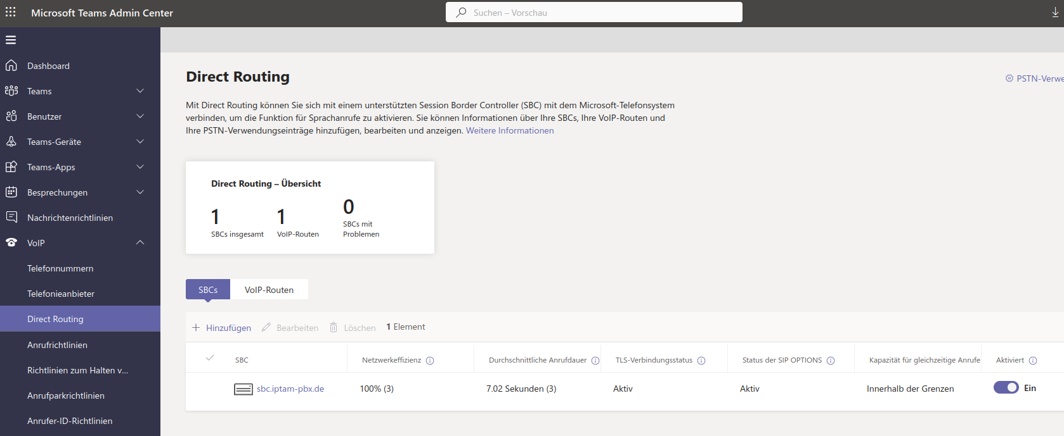This screenshot has width=1064, height=436.
Task: Collapse the hamburger navigation menu
Action: 11,40
